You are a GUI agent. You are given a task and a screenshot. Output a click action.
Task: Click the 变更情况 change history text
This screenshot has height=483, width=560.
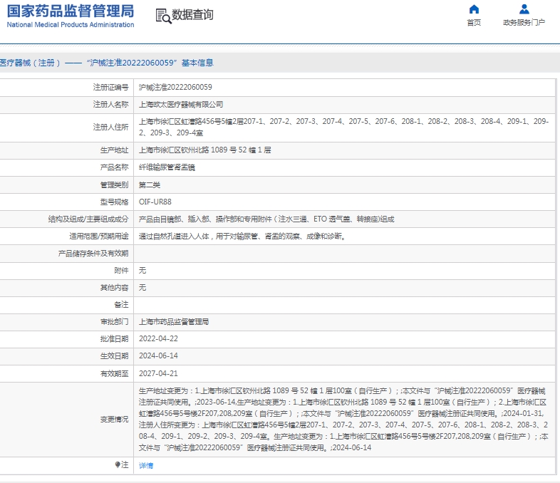[x=343, y=420]
